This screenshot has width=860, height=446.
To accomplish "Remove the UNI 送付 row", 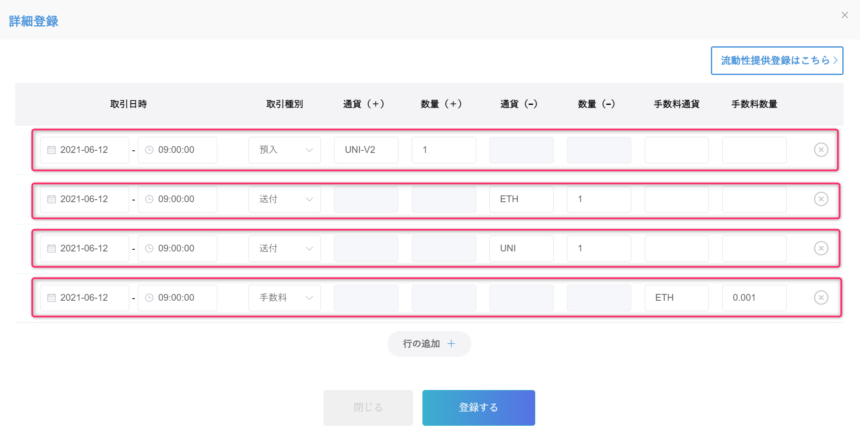I will (x=821, y=248).
